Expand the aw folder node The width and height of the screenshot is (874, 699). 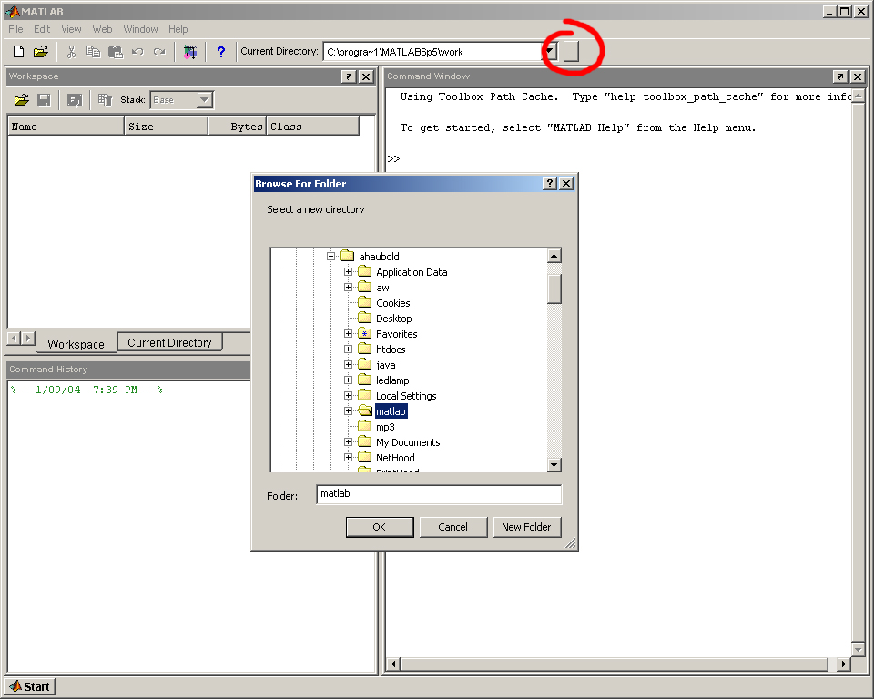(349, 288)
